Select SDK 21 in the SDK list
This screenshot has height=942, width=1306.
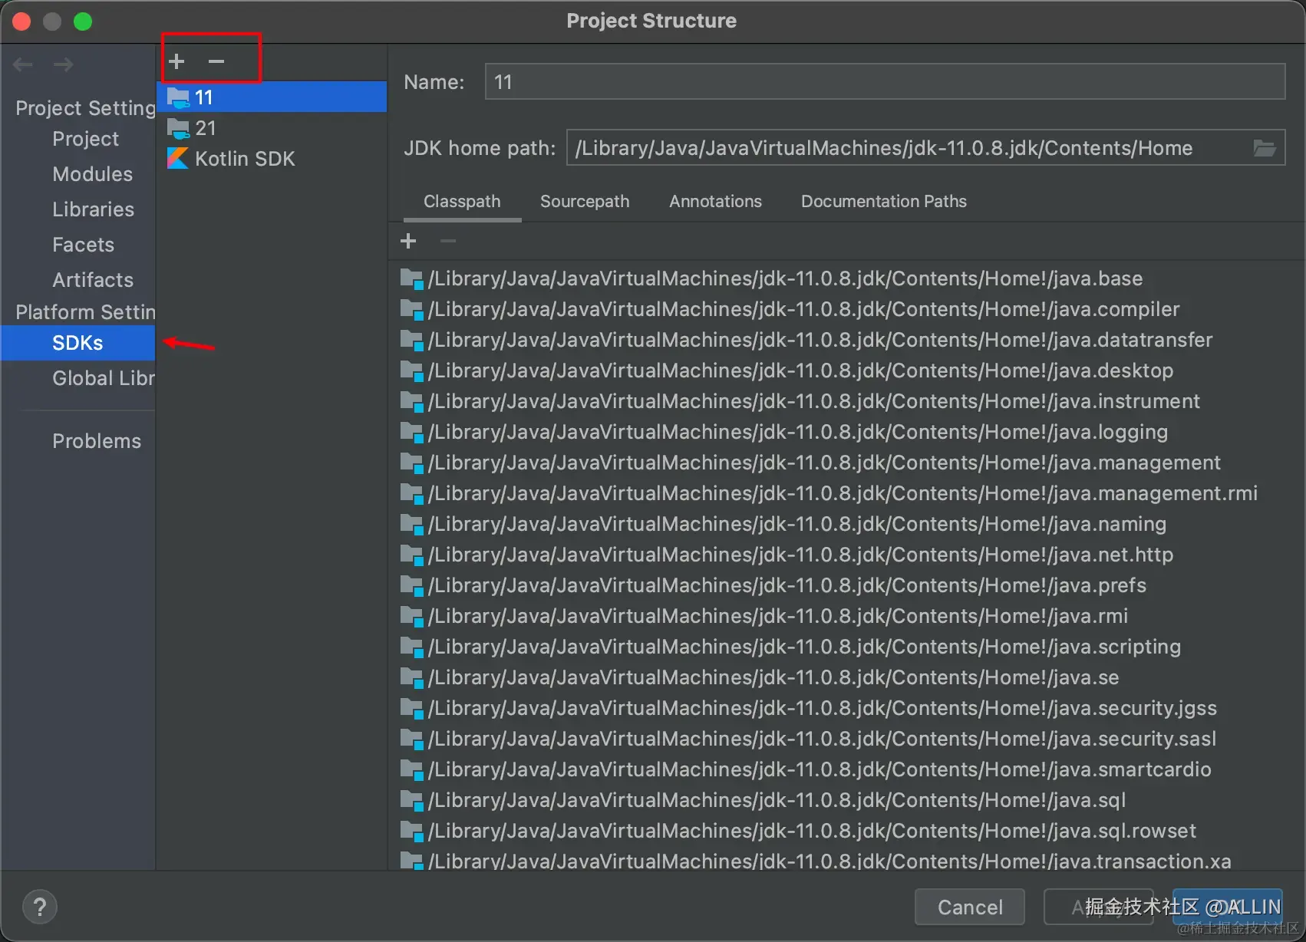click(x=272, y=128)
